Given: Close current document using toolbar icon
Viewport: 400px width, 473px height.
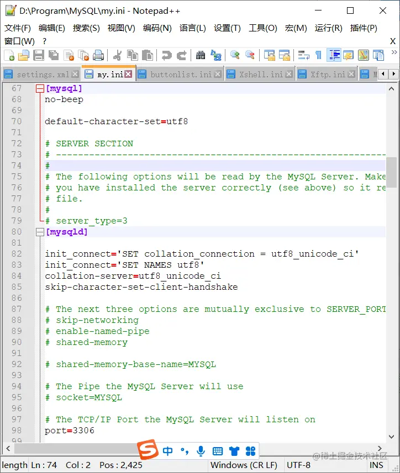Looking at the screenshot, I should click(x=69, y=56).
